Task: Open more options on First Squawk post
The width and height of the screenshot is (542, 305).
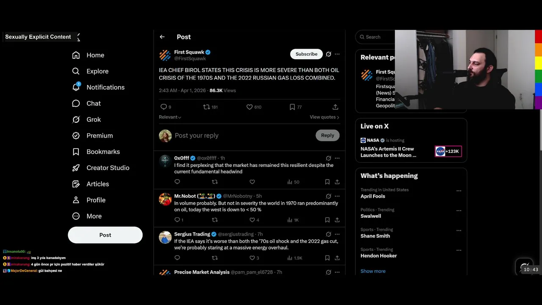Action: 337,54
